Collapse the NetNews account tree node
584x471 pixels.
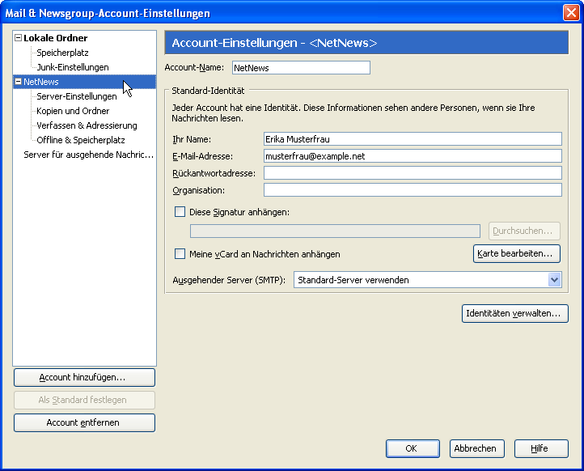click(x=19, y=82)
